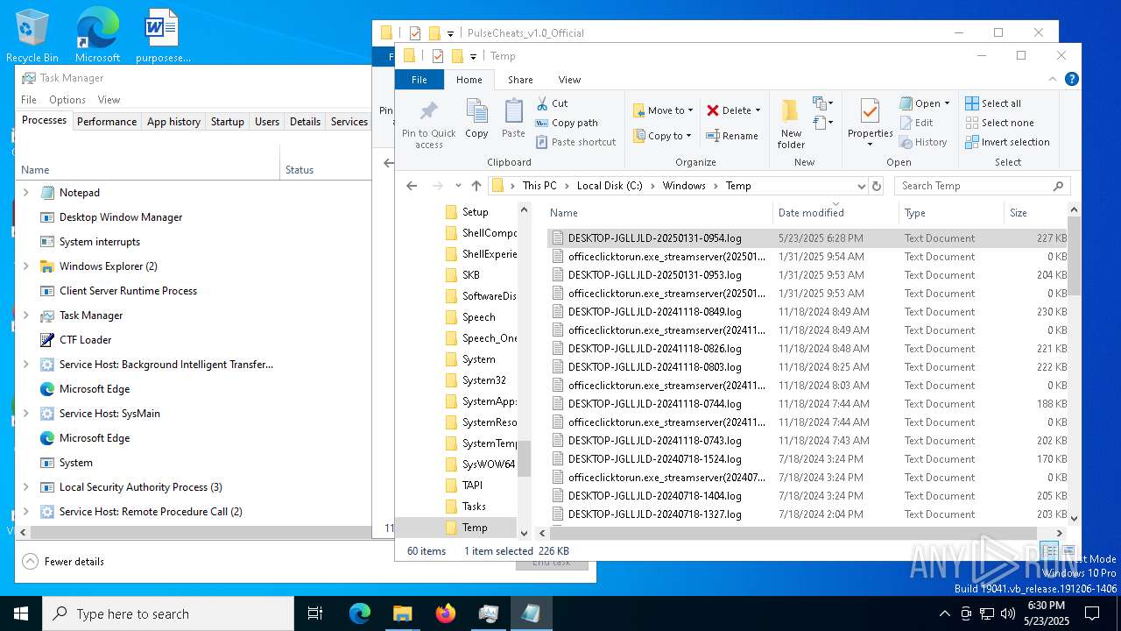This screenshot has width=1121, height=631.
Task: Open the Delete dropdown arrow
Action: point(758,110)
